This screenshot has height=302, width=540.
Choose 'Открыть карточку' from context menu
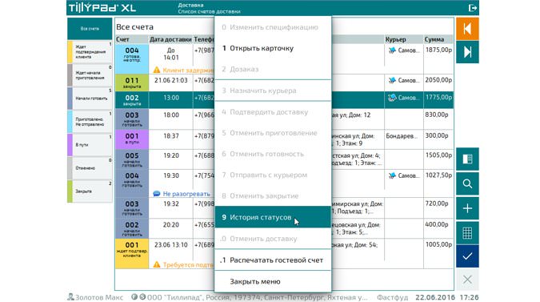pyautogui.click(x=273, y=48)
